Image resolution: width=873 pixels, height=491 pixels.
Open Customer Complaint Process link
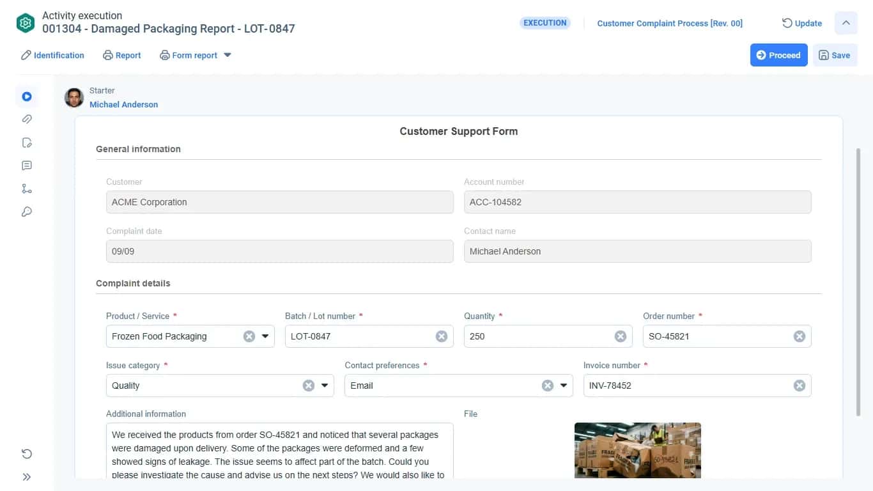coord(670,23)
